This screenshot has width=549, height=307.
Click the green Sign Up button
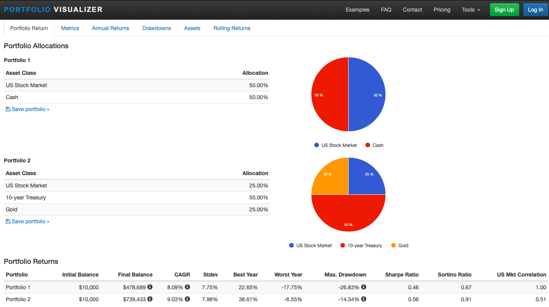tap(504, 10)
